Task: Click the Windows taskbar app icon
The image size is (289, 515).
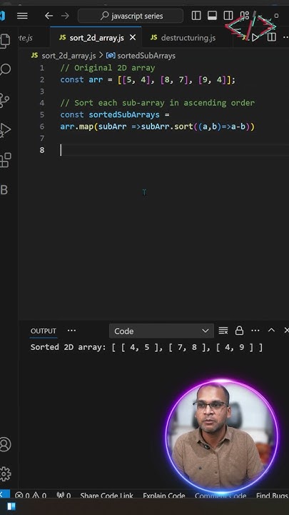Action: (x=12, y=506)
